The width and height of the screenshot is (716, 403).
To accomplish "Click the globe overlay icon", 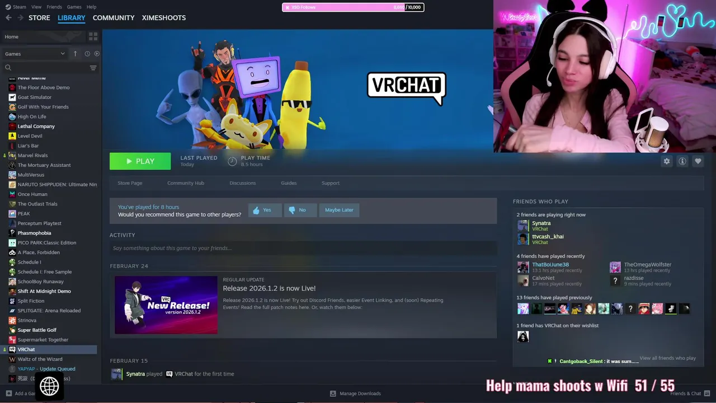I will (49, 386).
